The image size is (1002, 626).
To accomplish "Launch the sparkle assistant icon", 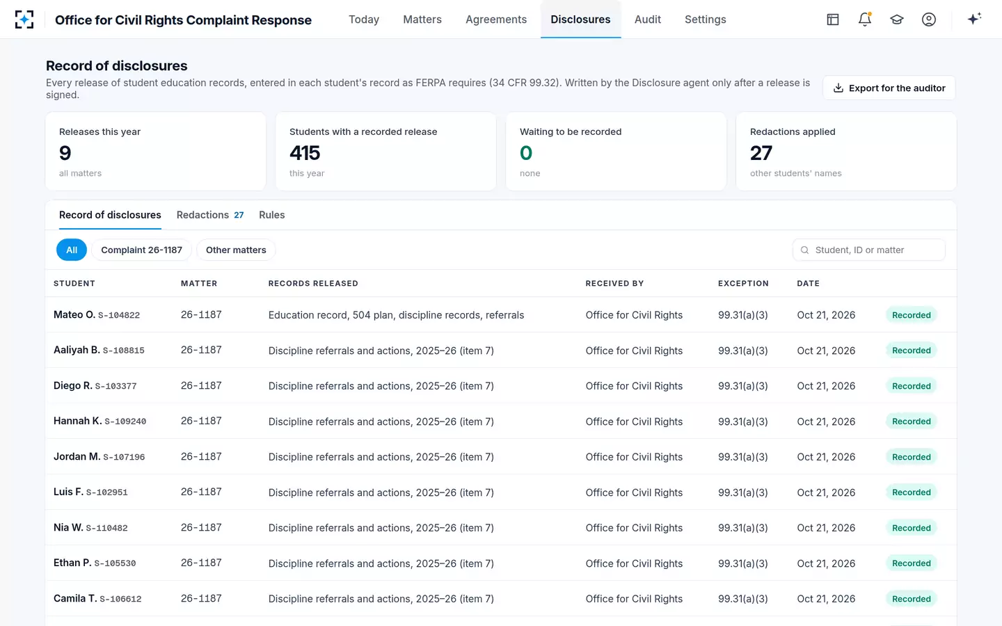I will [x=974, y=19].
